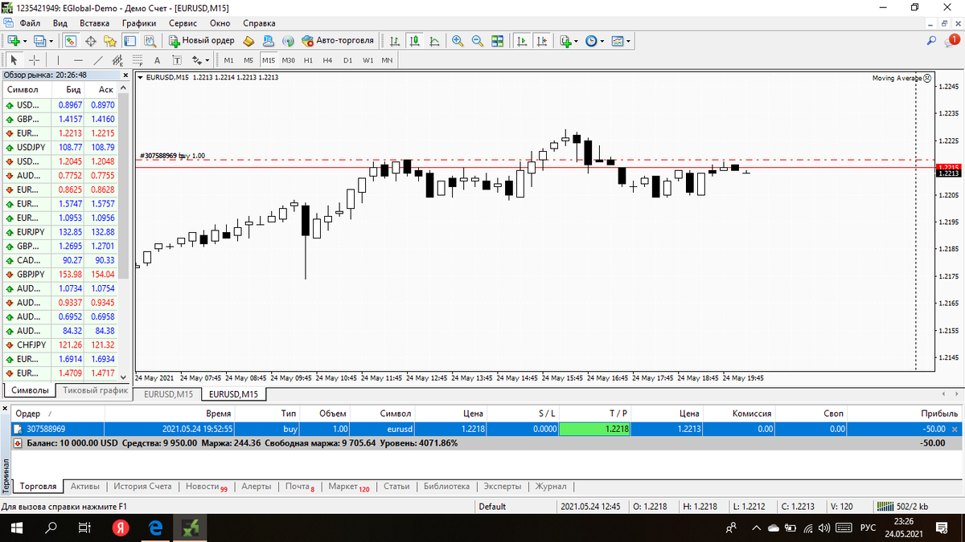The width and height of the screenshot is (965, 542).
Task: Click the Новый ордер button
Action: (x=202, y=41)
